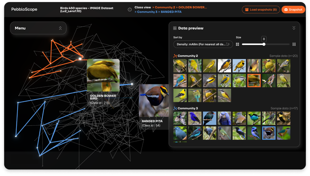
Task: Click the Data preview grid icon
Action: pyautogui.click(x=175, y=28)
